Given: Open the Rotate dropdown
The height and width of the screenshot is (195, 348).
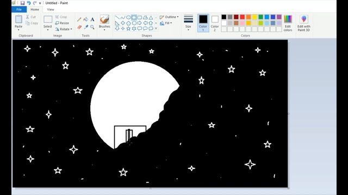Looking at the screenshot, I should point(64,29).
